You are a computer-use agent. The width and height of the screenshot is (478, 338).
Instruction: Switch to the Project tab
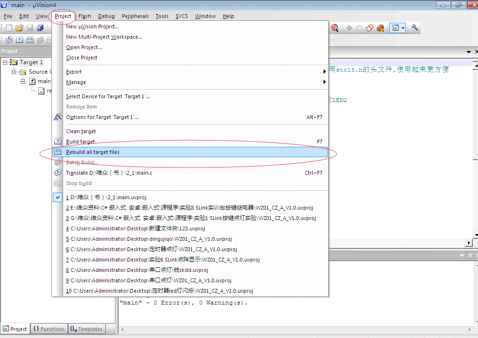click(x=15, y=329)
